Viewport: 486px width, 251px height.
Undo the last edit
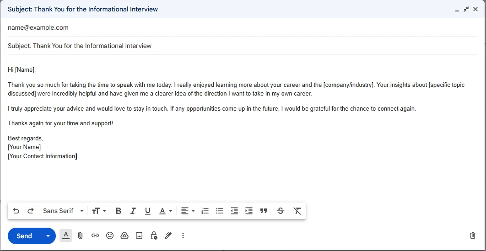coord(16,211)
